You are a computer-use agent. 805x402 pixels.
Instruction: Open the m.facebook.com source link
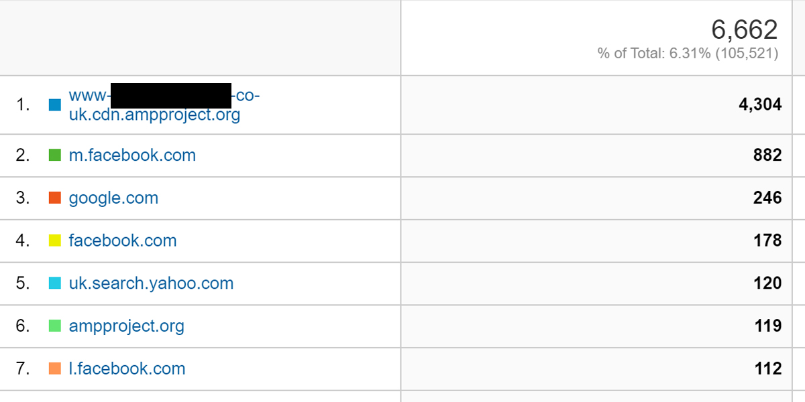132,155
